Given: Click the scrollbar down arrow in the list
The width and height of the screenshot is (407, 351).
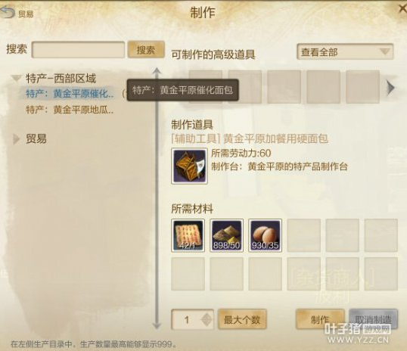Looking at the screenshot, I should point(157,325).
